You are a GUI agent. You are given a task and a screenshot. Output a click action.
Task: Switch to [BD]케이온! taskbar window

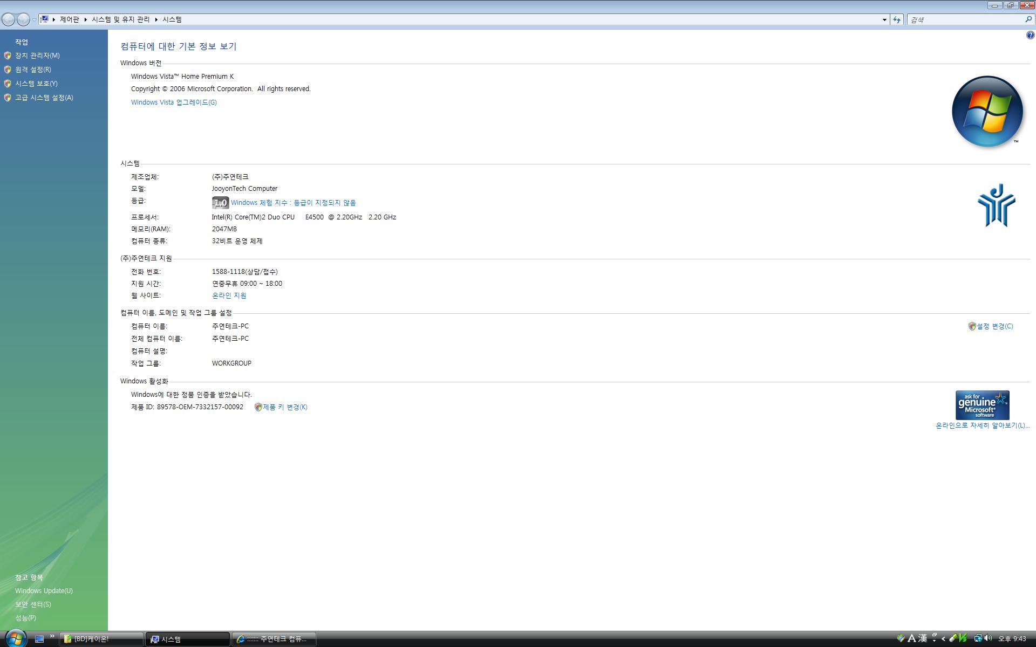(101, 639)
